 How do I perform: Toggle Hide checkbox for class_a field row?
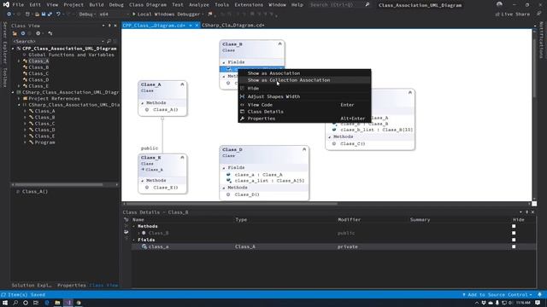pyautogui.click(x=514, y=246)
